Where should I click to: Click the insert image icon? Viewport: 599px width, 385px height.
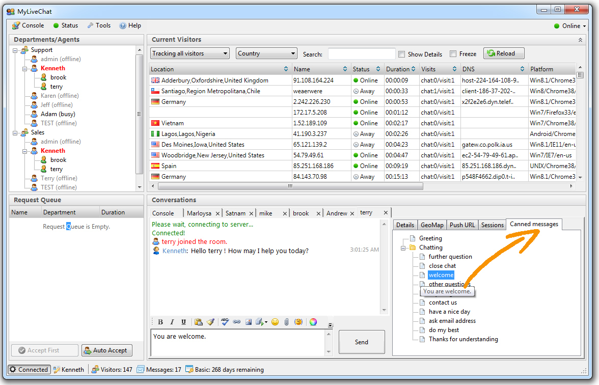[249, 322]
